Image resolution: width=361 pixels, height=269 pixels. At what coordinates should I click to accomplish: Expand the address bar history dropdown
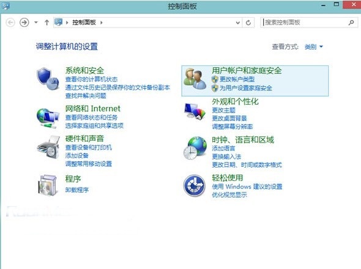pos(238,23)
